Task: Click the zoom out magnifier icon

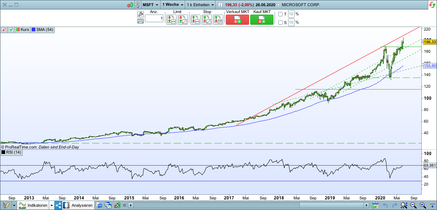Action: [413, 205]
